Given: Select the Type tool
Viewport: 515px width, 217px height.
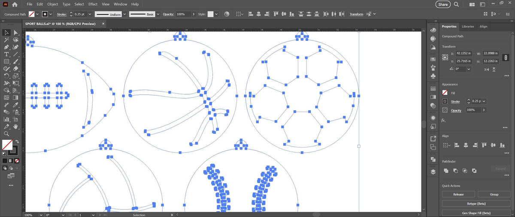Looking at the screenshot, I should coord(7,54).
